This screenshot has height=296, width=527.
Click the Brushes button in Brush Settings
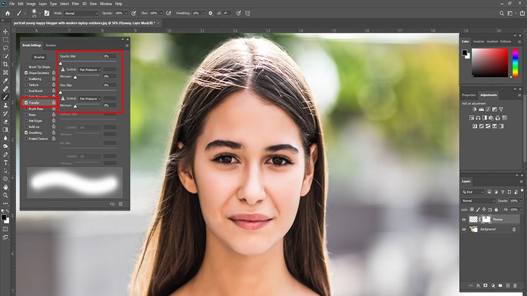(x=40, y=57)
